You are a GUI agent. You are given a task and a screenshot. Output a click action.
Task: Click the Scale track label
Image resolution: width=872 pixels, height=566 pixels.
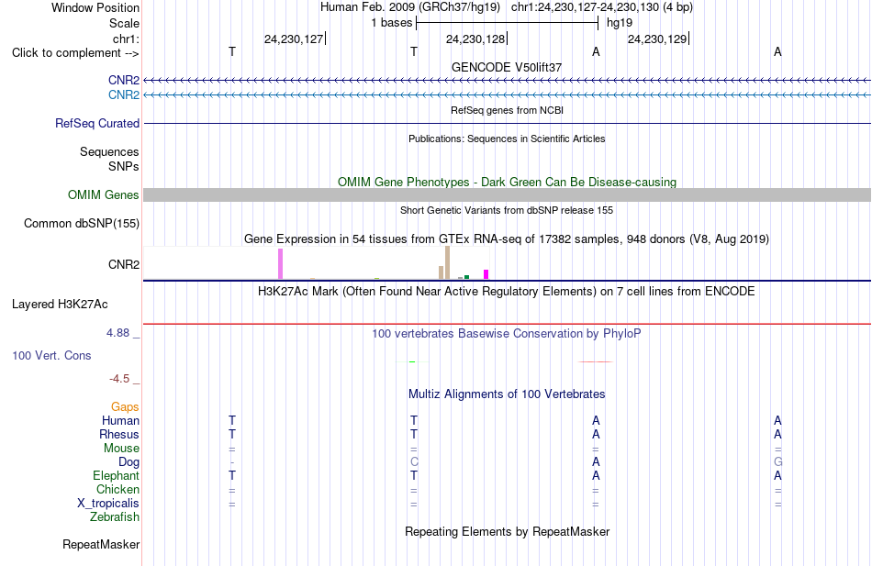[124, 23]
